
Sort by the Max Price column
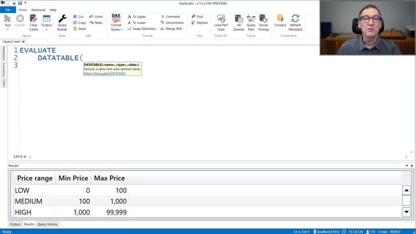tap(109, 178)
